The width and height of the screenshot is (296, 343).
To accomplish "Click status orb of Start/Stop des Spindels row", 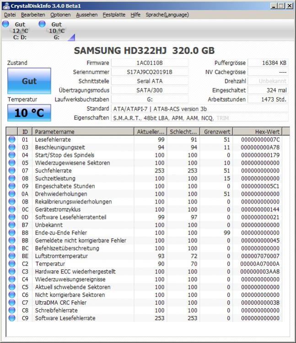I will click(x=12, y=155).
